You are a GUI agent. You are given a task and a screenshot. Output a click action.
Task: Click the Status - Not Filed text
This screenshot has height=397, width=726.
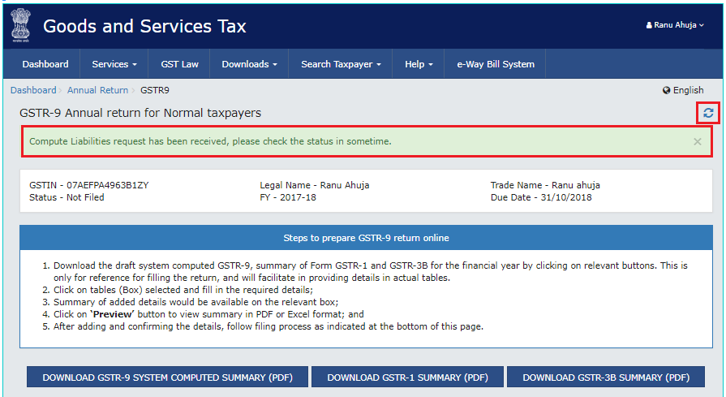(x=67, y=197)
